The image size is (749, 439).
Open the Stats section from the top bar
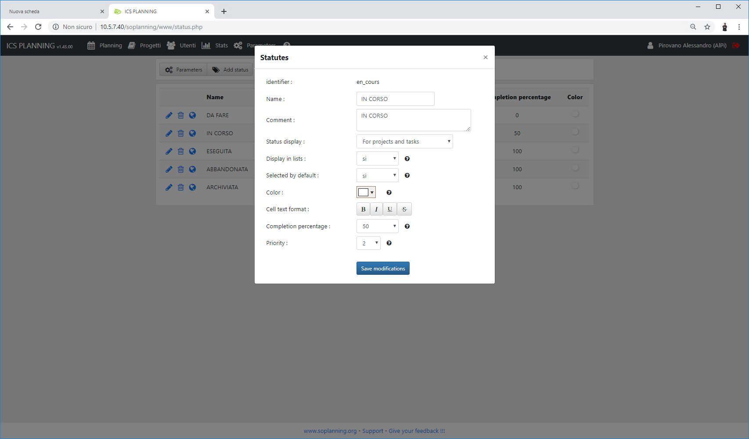[221, 45]
